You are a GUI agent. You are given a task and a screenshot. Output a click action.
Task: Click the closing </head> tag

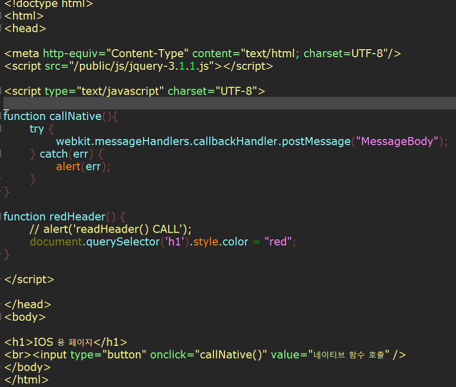tap(28, 305)
